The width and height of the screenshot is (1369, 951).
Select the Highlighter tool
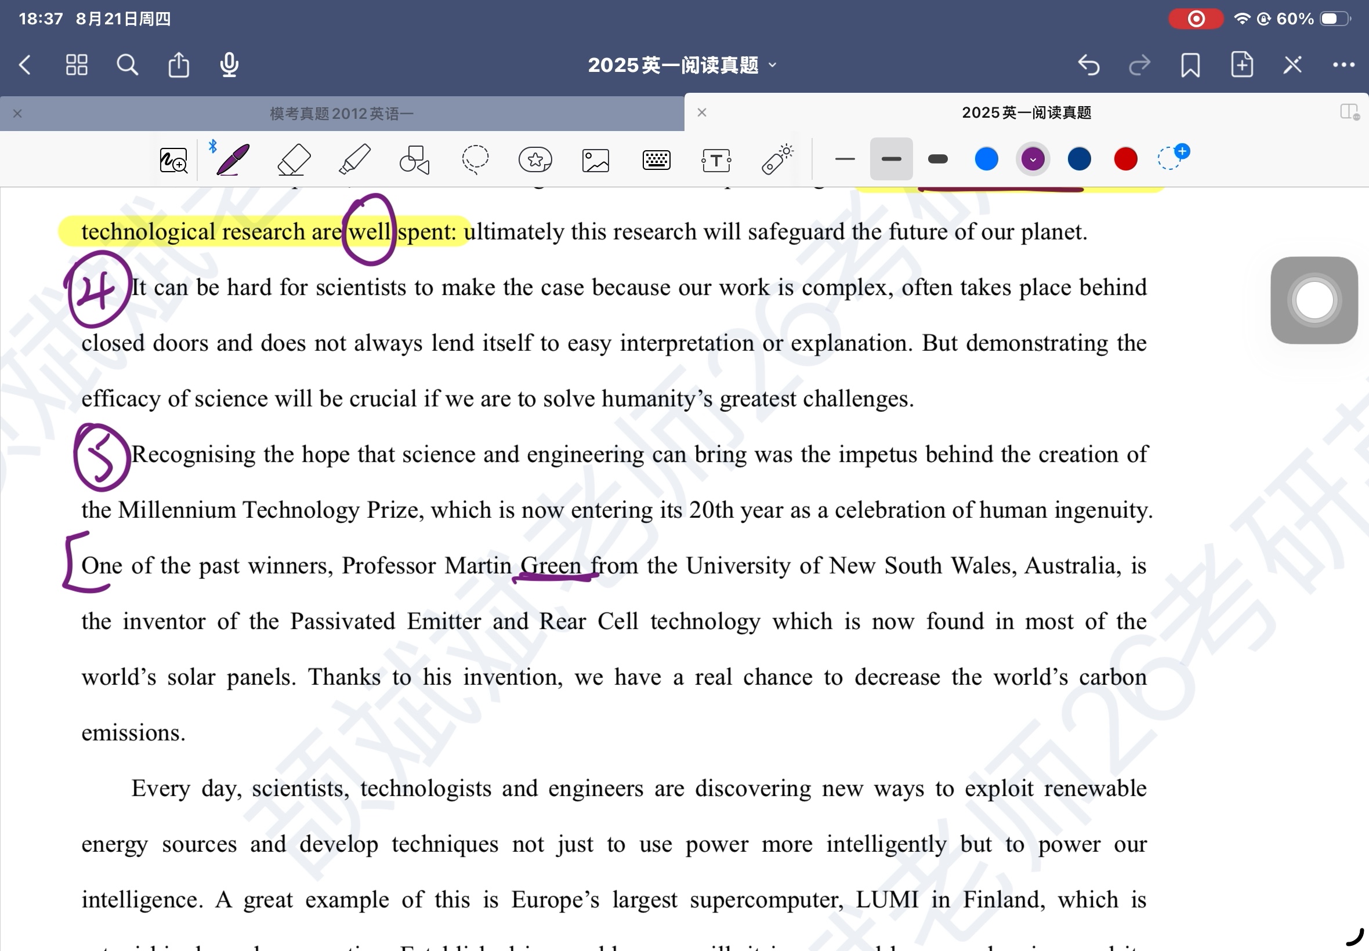(x=354, y=159)
